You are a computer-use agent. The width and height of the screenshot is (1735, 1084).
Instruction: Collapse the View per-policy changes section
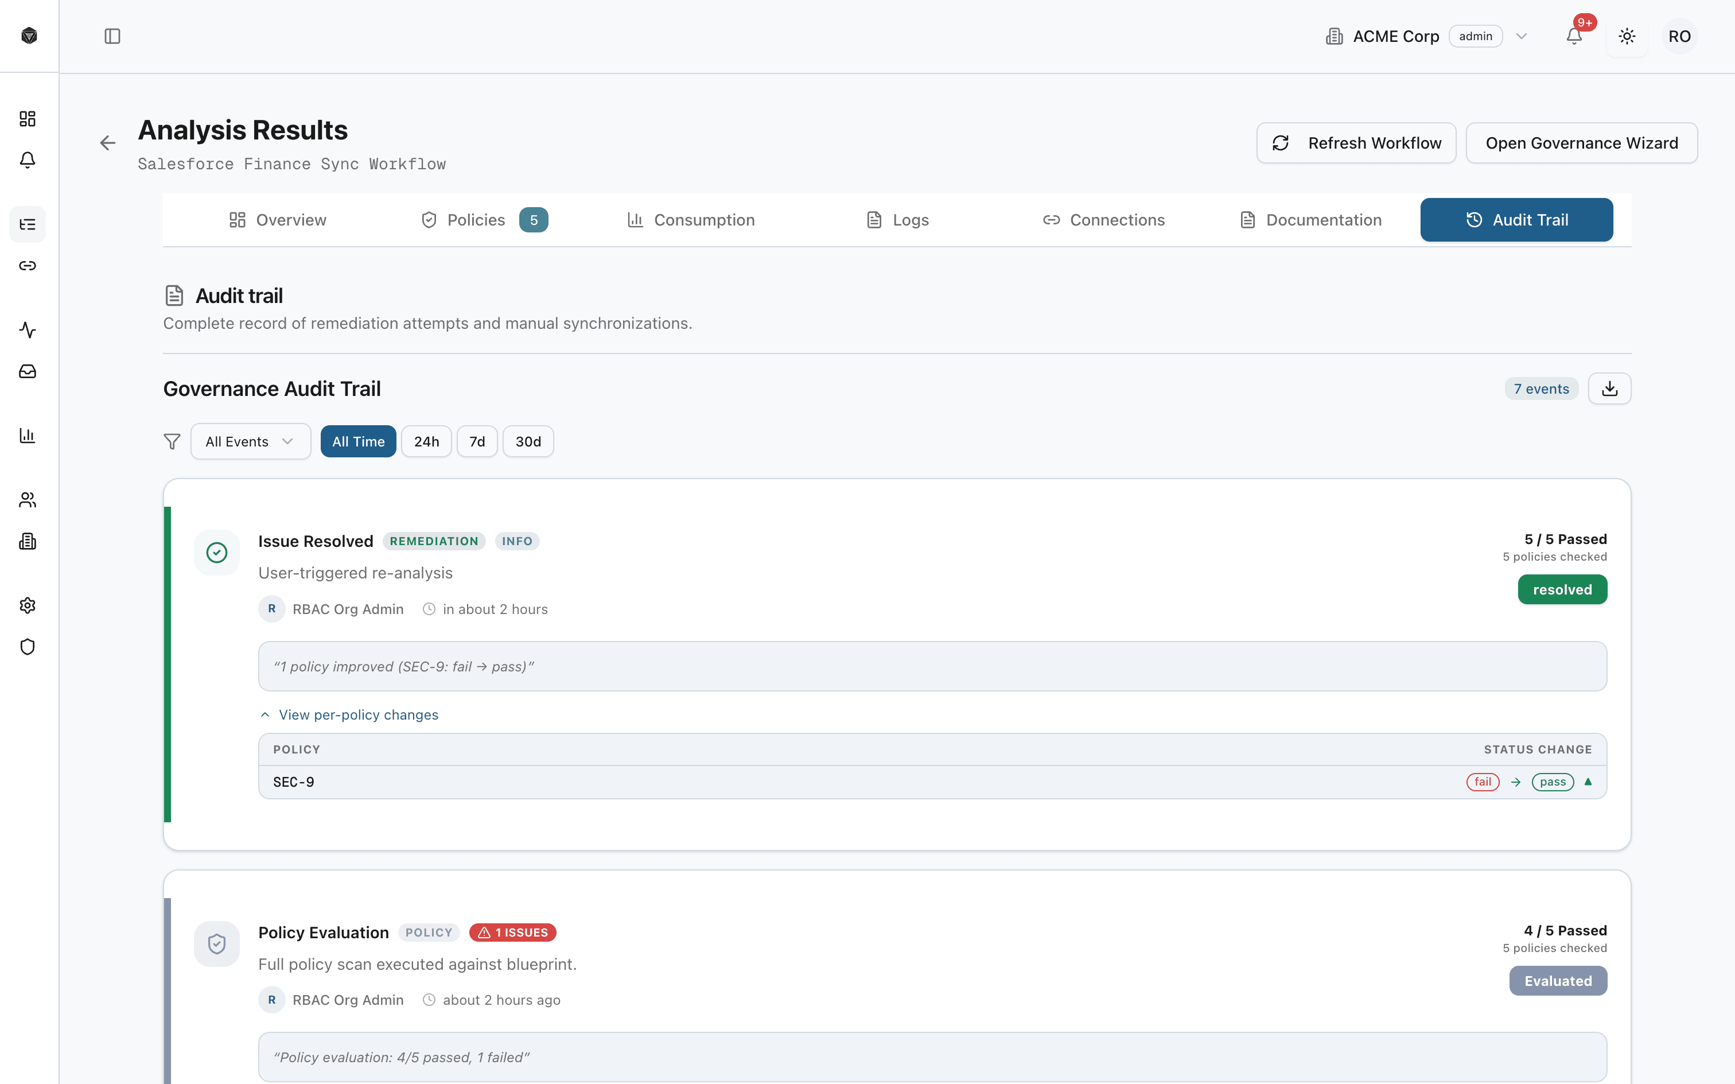pos(350,714)
